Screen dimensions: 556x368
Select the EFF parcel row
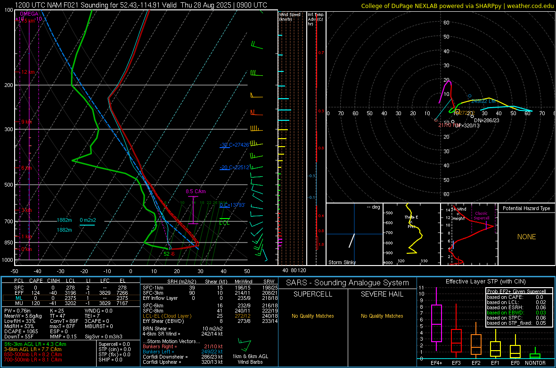point(71,293)
